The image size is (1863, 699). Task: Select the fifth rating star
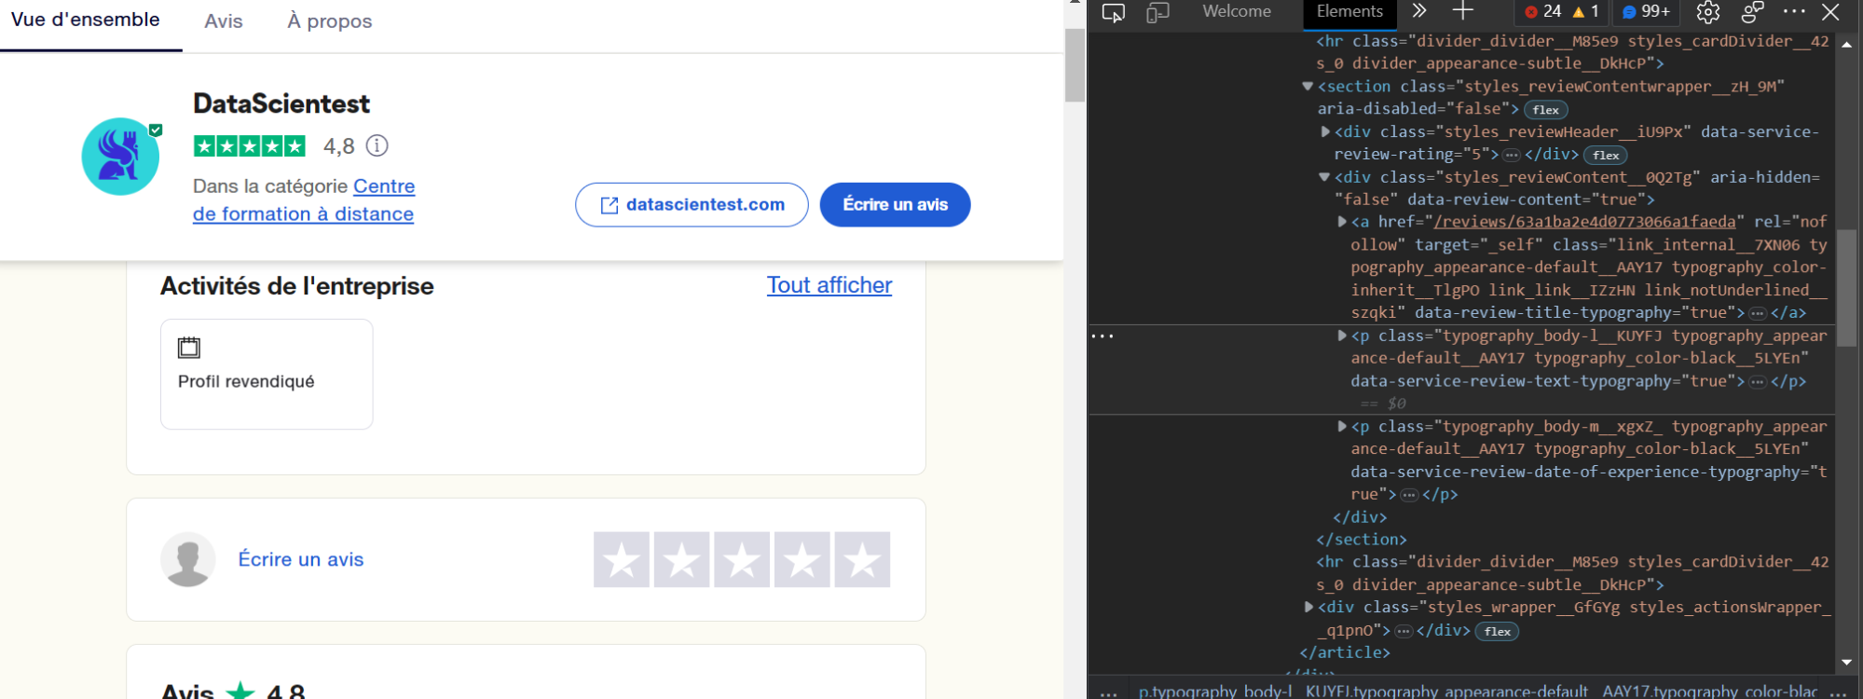pos(862,560)
